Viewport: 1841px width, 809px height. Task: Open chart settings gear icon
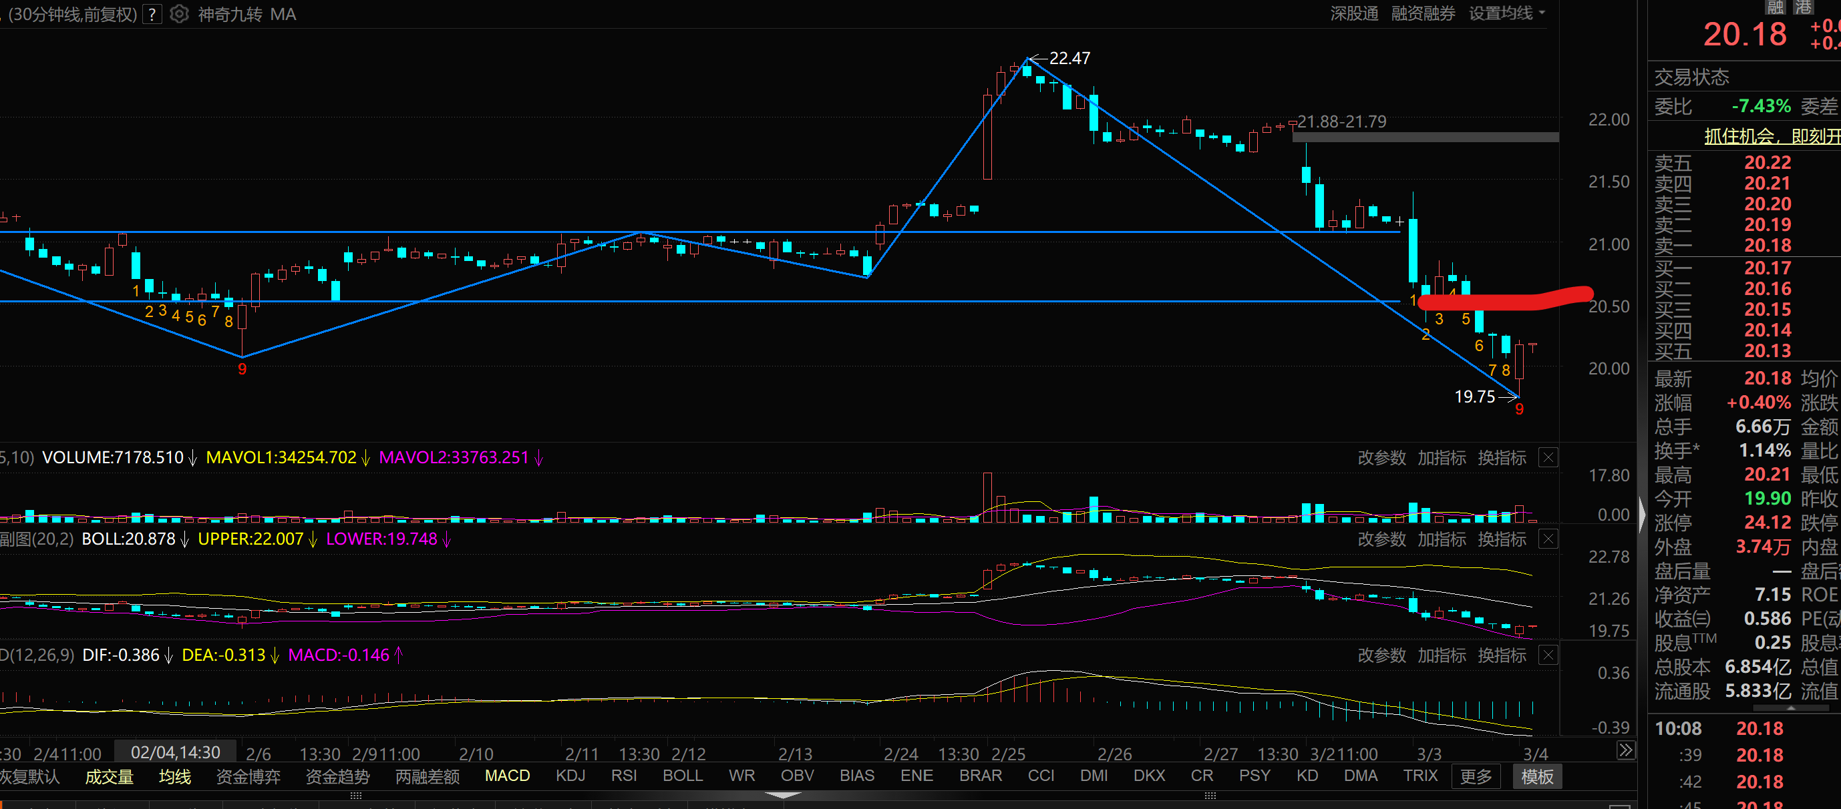[180, 14]
